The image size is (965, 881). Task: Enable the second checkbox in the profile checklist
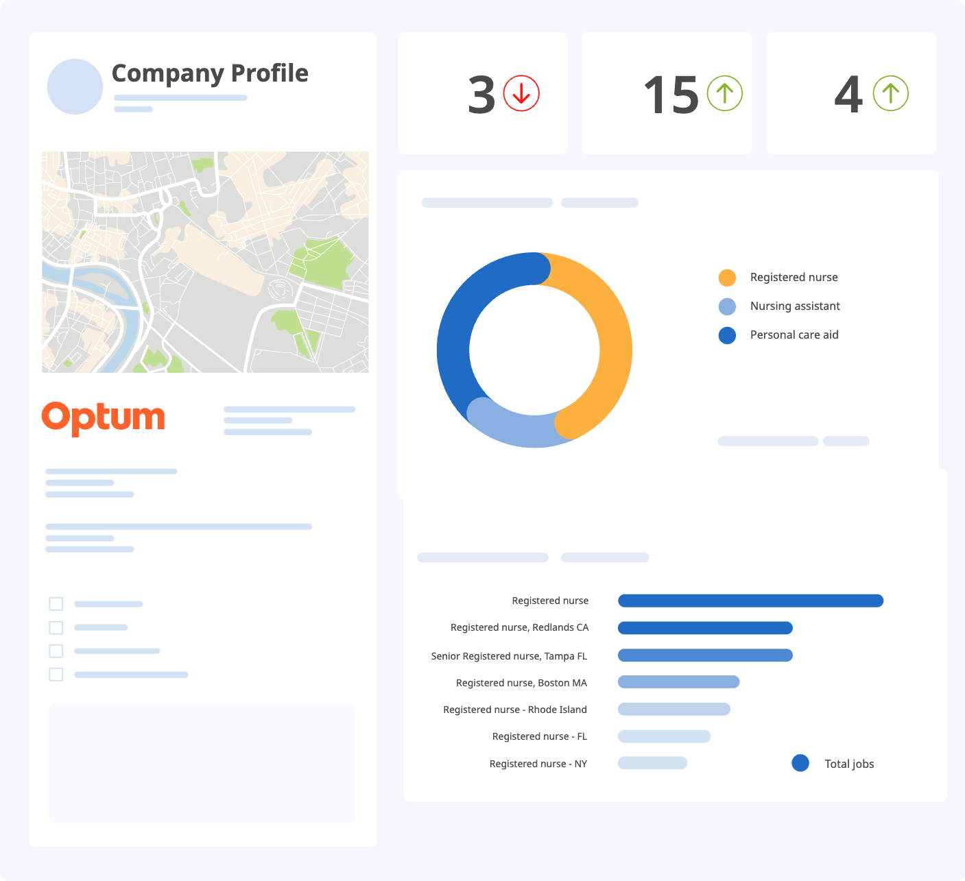(56, 627)
